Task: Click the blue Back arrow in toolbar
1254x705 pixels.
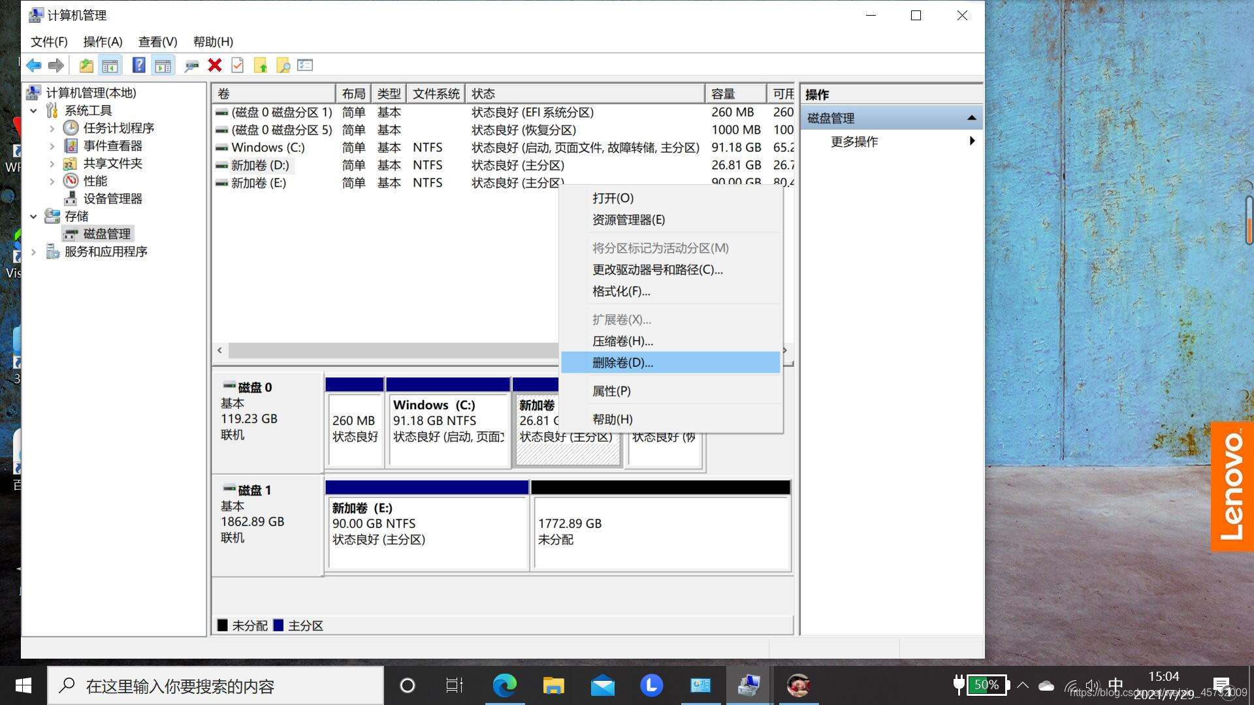Action: coord(34,65)
